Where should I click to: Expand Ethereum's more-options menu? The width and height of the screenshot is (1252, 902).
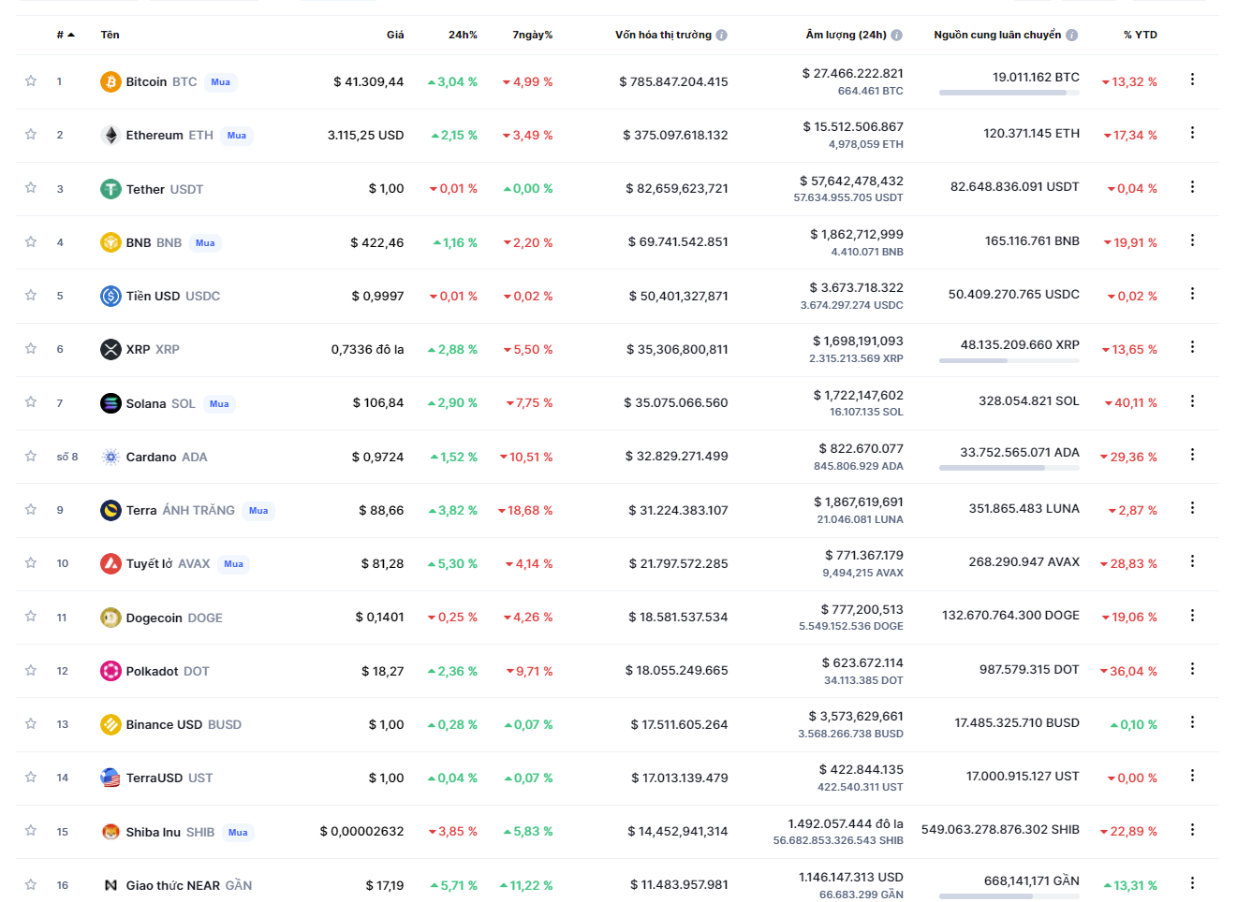point(1192,133)
